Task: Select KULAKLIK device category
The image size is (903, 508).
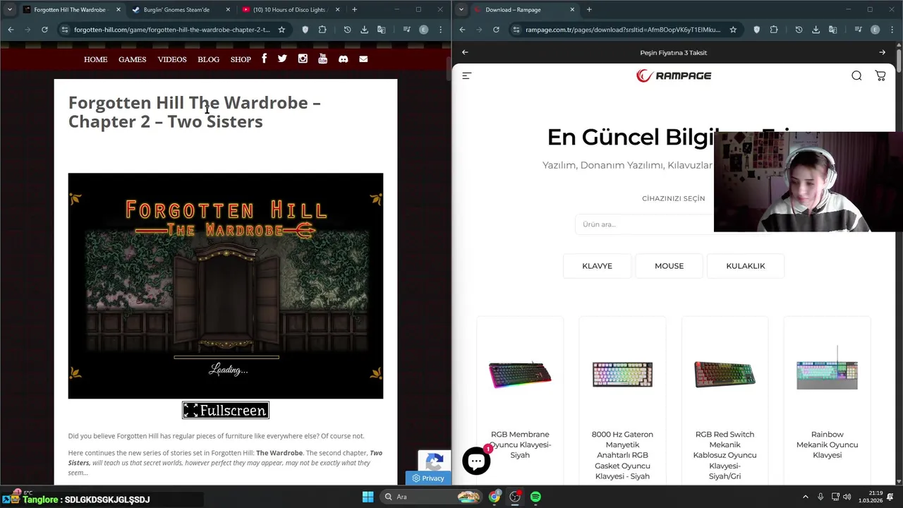Action: pos(746,266)
